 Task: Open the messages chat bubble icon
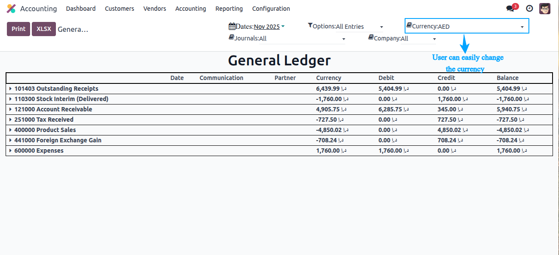[x=510, y=9]
